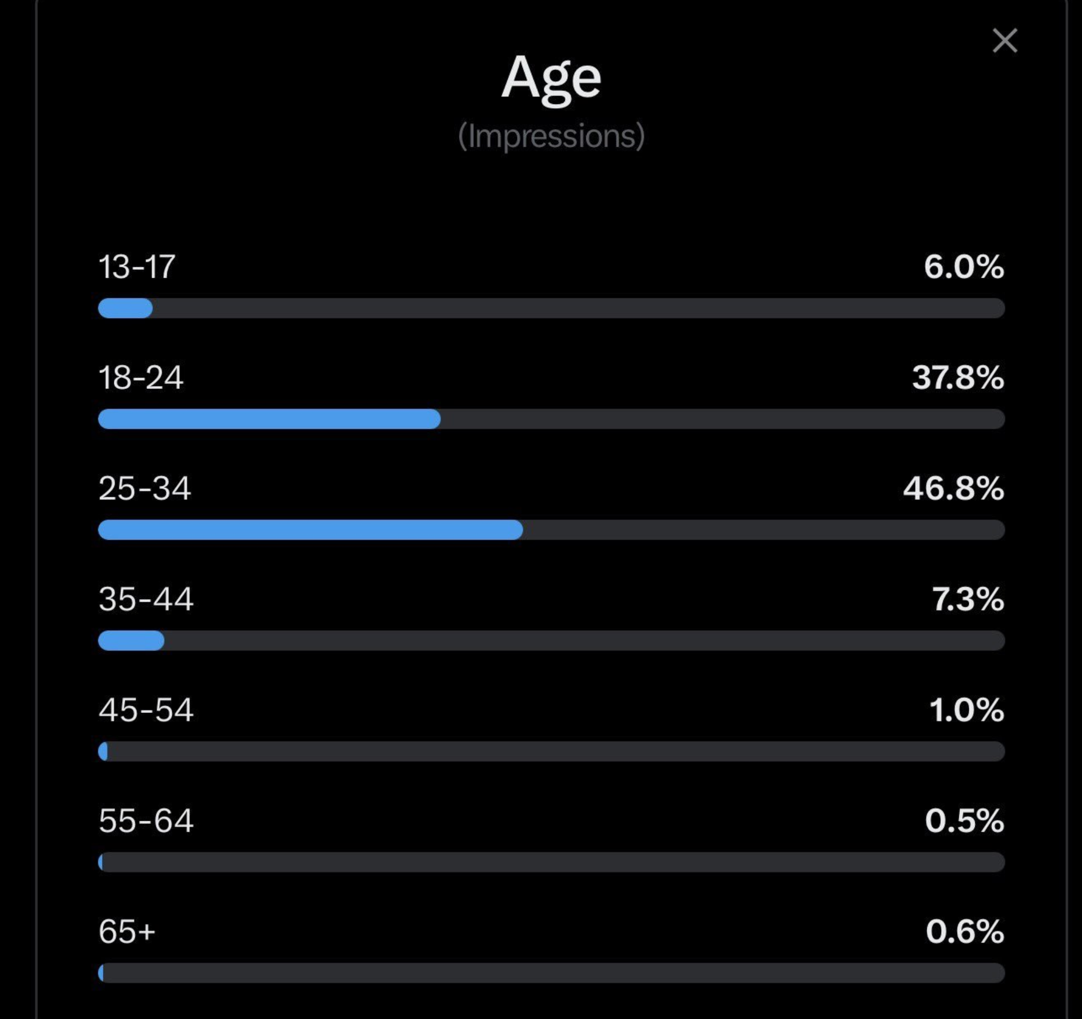This screenshot has height=1019, width=1082.
Task: Select the 18-24 age group label
Action: tap(141, 377)
